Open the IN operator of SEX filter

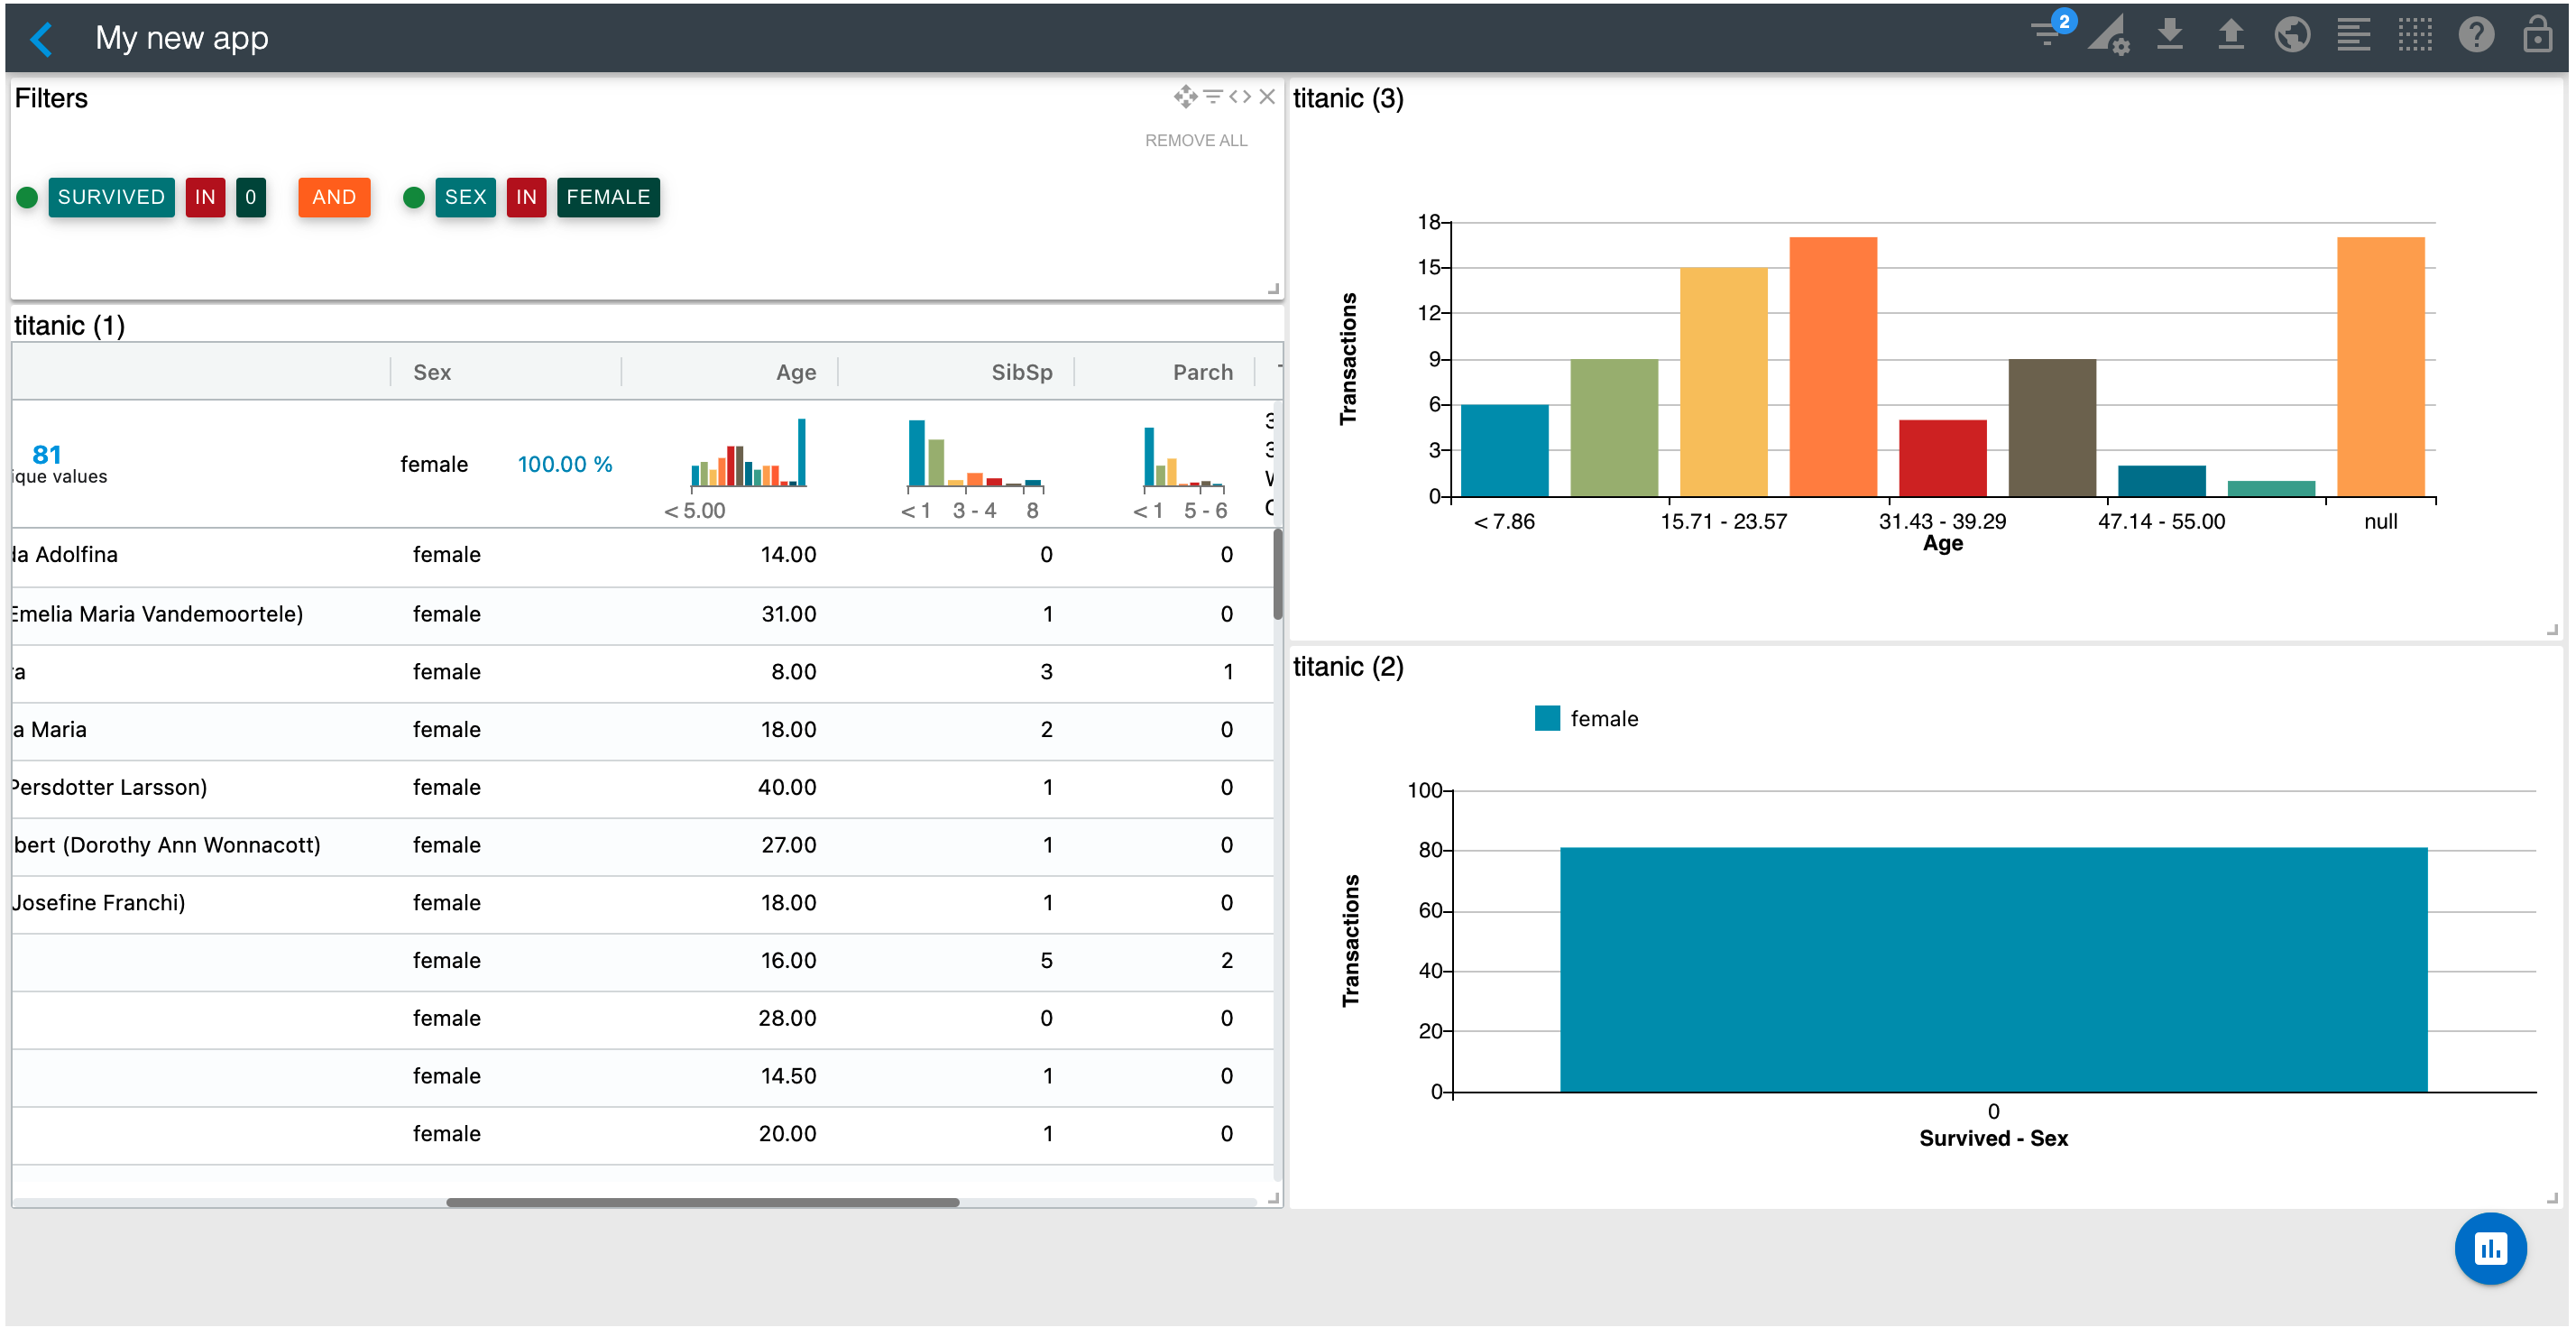click(526, 198)
